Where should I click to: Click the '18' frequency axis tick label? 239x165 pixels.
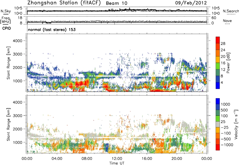click(20, 18)
